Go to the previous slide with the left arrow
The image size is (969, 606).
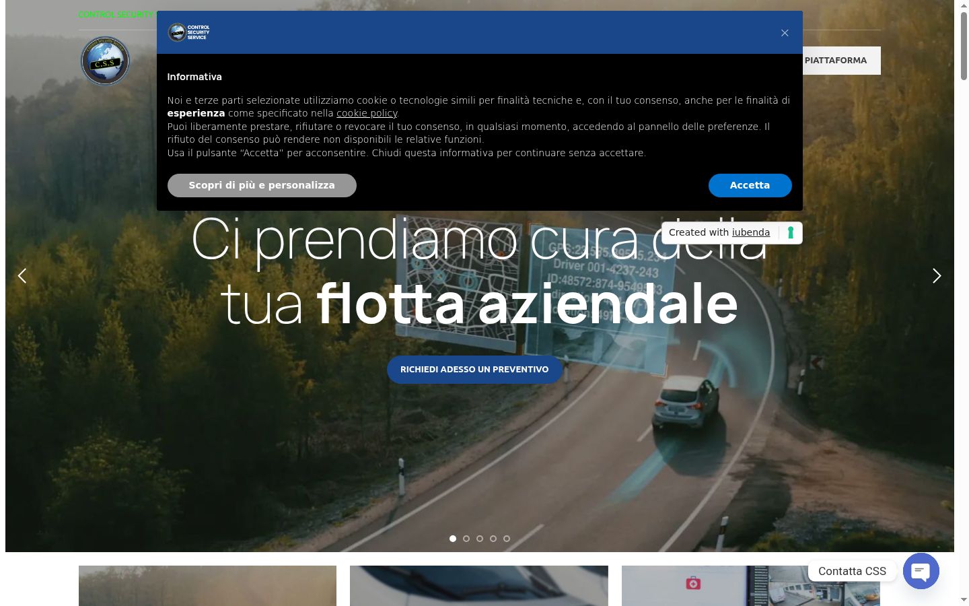pyautogui.click(x=22, y=276)
